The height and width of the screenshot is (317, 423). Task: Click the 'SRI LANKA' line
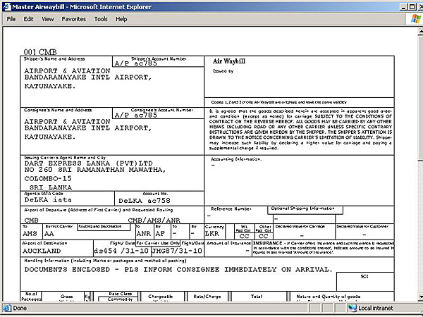pos(51,187)
